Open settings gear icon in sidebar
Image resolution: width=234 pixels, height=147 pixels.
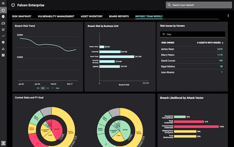click(x=3, y=42)
